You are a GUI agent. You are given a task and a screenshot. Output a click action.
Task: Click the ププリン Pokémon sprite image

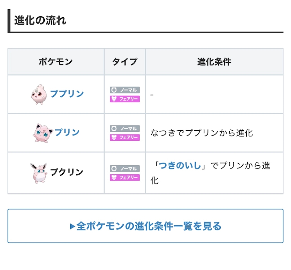click(38, 94)
